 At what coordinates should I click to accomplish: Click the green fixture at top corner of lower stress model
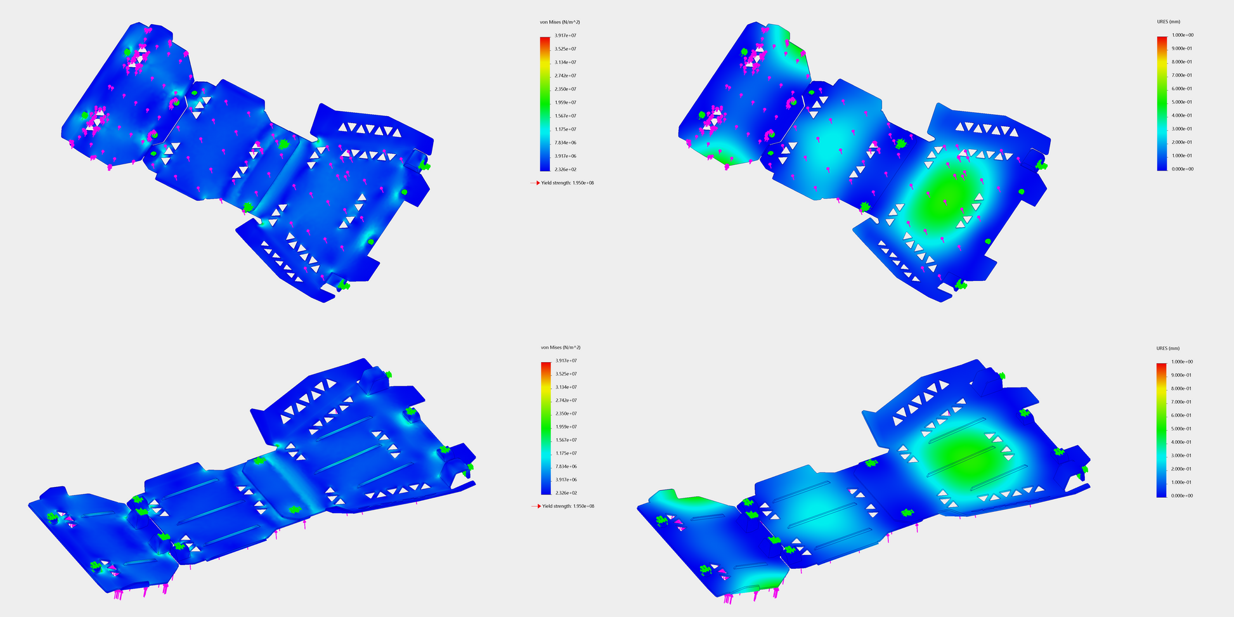pyautogui.click(x=388, y=374)
